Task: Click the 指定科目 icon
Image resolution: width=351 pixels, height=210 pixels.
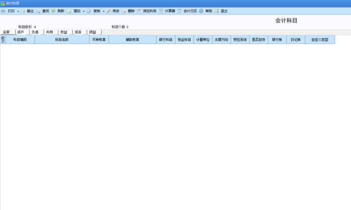Action: (x=139, y=11)
